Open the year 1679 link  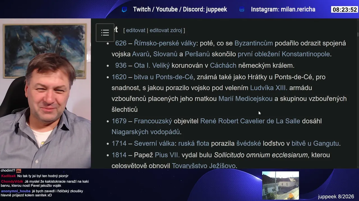click(x=119, y=121)
